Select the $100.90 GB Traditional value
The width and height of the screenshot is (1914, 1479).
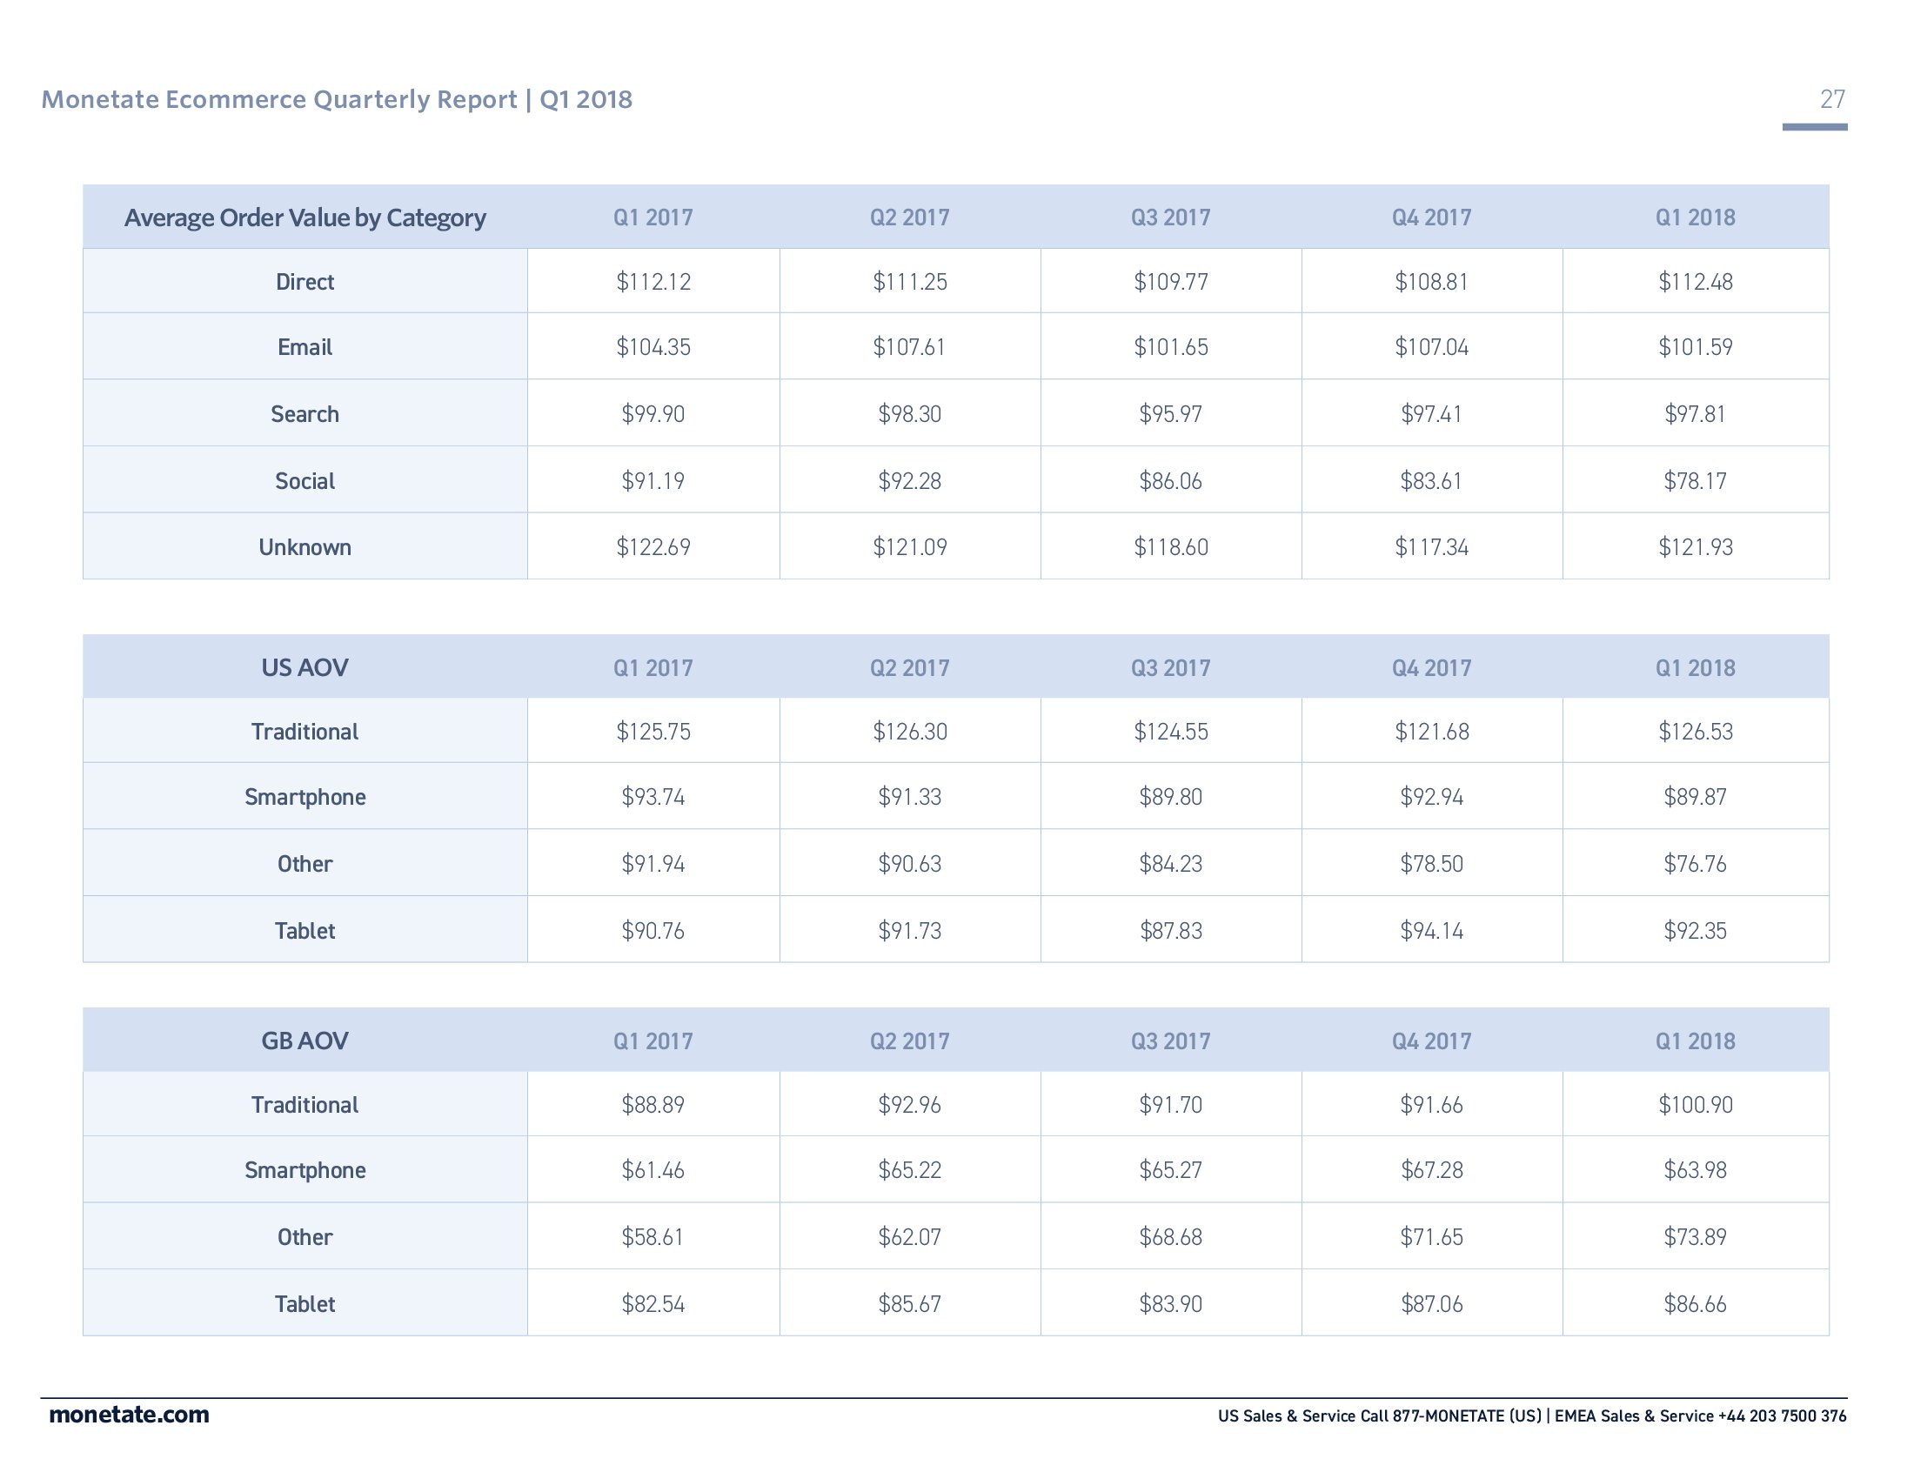[1695, 1105]
